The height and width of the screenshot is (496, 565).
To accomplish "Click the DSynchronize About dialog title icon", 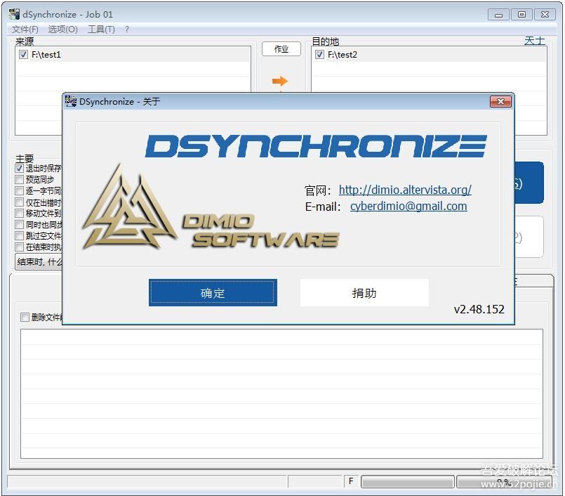I will point(71,101).
